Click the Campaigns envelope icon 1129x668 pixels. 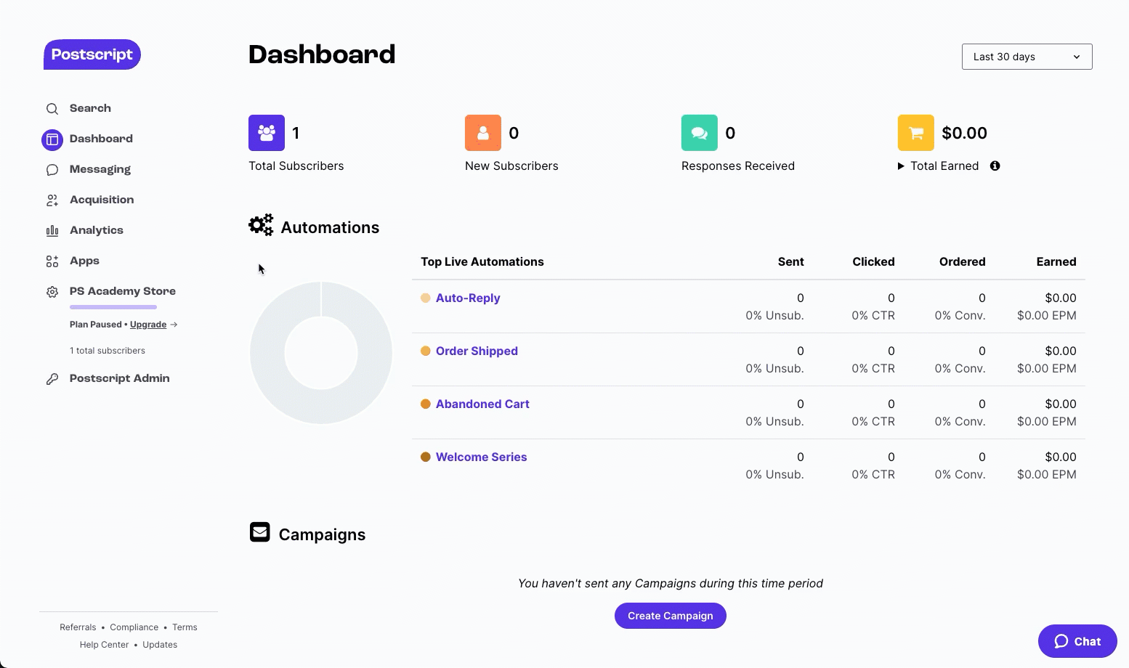pyautogui.click(x=260, y=532)
